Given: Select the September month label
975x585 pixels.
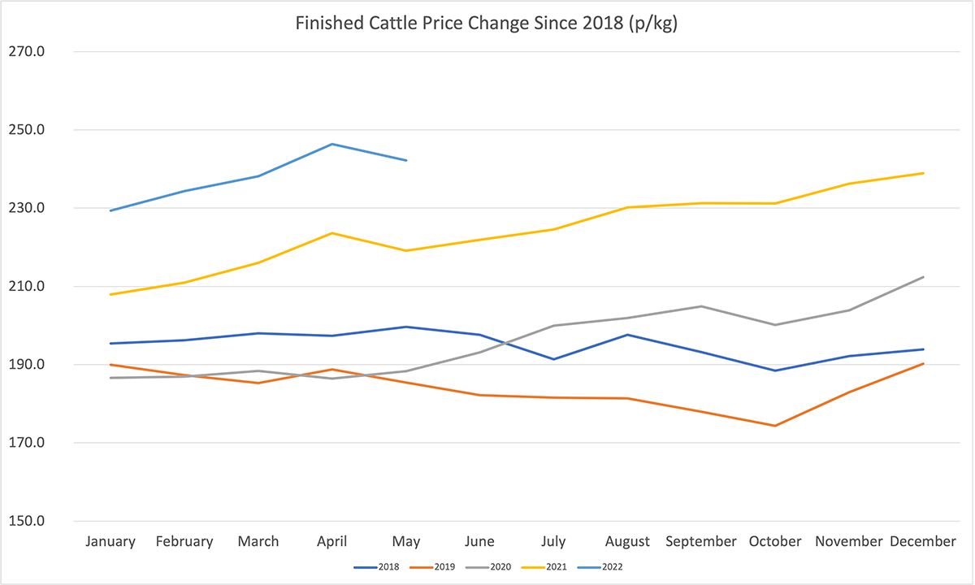Looking at the screenshot, I should pyautogui.click(x=701, y=542).
